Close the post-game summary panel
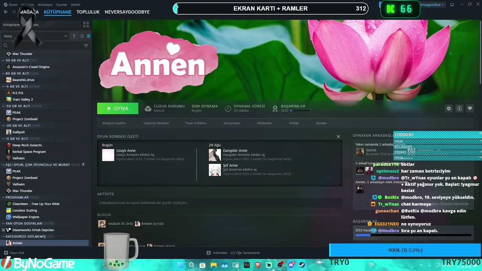The height and width of the screenshot is (271, 482). [x=338, y=136]
